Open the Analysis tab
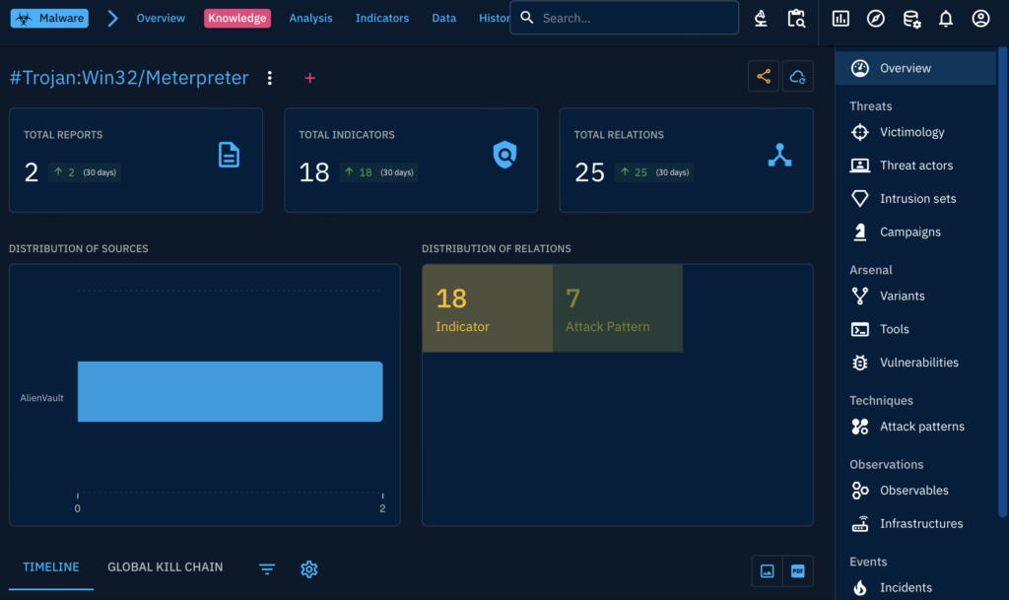Screen dimensions: 1009x600 click(310, 18)
